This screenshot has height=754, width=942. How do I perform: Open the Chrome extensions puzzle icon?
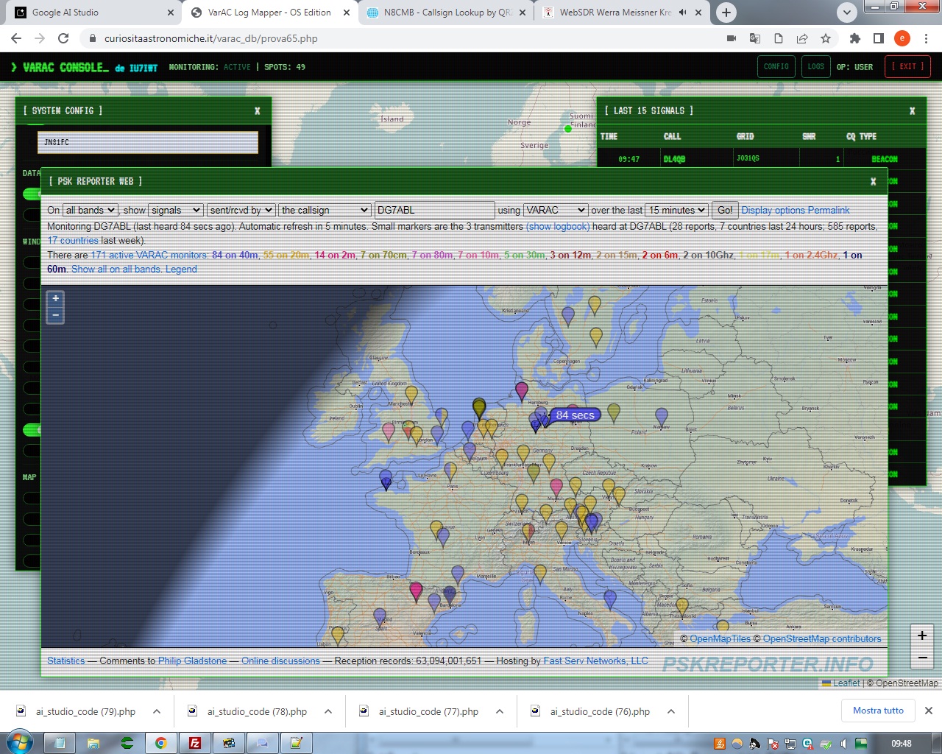[854, 38]
